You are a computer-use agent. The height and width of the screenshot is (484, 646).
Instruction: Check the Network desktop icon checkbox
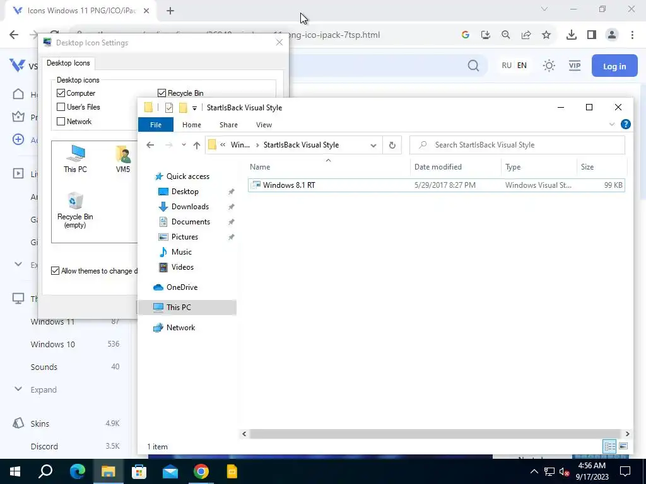point(61,122)
